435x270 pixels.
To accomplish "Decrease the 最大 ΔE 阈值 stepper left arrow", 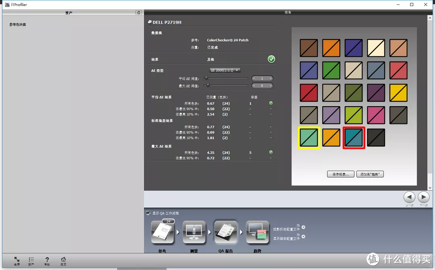I will coord(254,86).
